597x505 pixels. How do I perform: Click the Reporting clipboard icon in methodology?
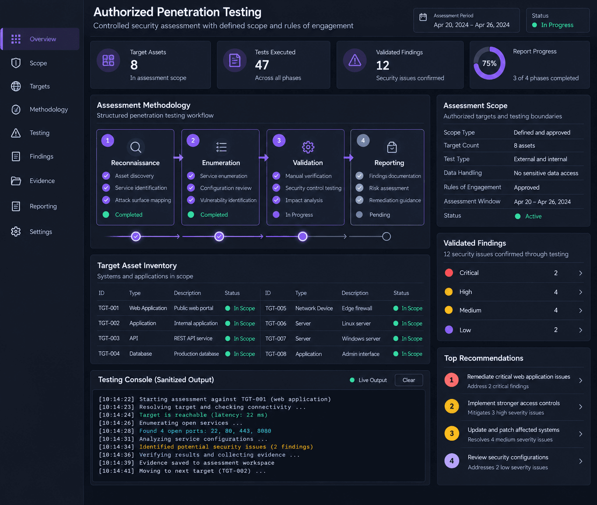pyautogui.click(x=392, y=147)
